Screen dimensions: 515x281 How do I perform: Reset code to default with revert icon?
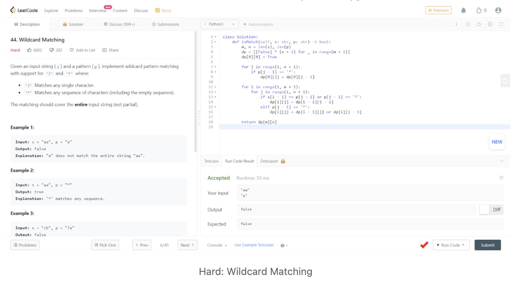coord(479,24)
